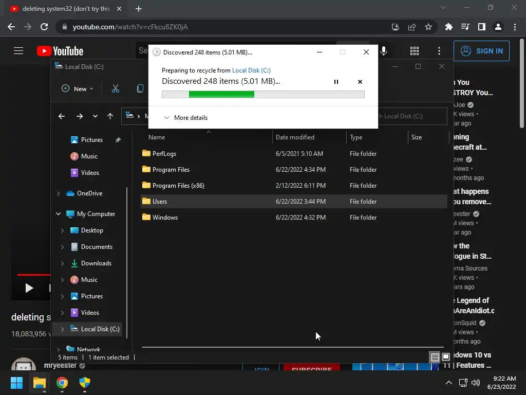Open the Chrome profile icon

click(498, 27)
